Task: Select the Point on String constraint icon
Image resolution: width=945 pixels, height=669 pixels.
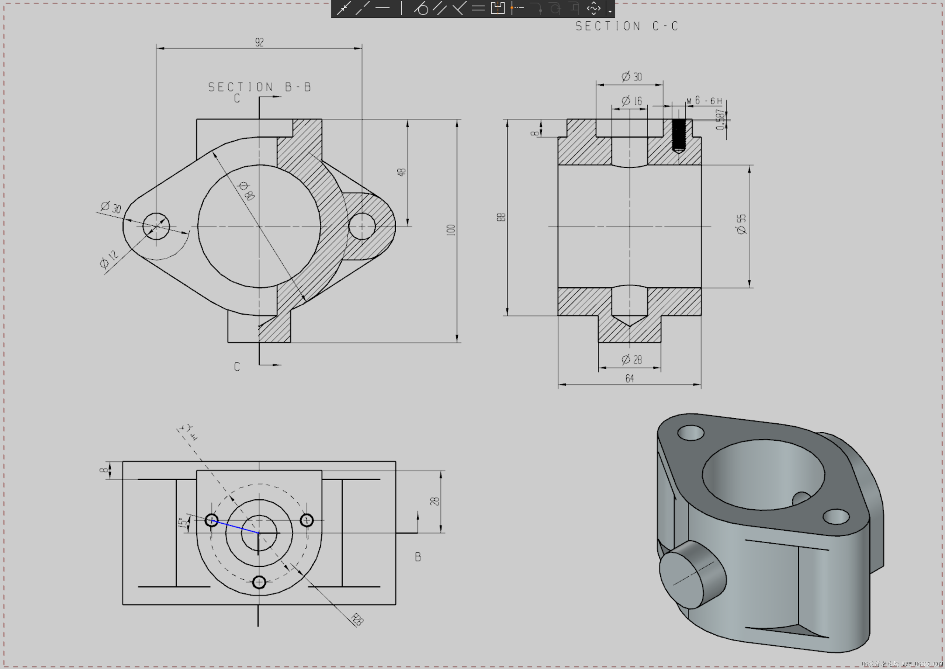Action: tap(517, 8)
